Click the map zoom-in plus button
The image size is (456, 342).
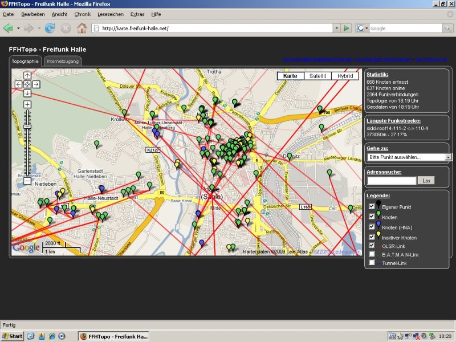[x=27, y=105]
